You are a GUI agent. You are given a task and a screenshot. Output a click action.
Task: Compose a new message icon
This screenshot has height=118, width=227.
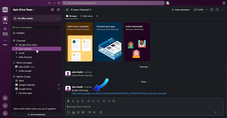coord(58,9)
